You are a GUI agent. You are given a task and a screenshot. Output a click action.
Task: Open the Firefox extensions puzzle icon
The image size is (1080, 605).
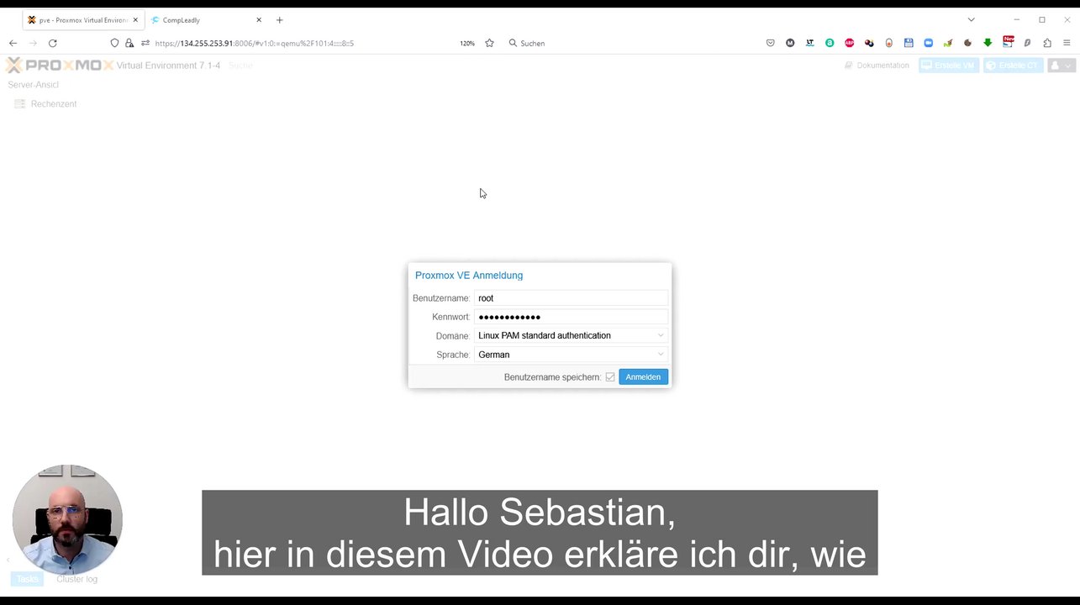1047,43
